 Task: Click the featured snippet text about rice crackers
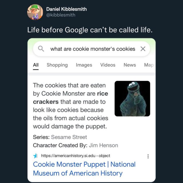click(71, 106)
